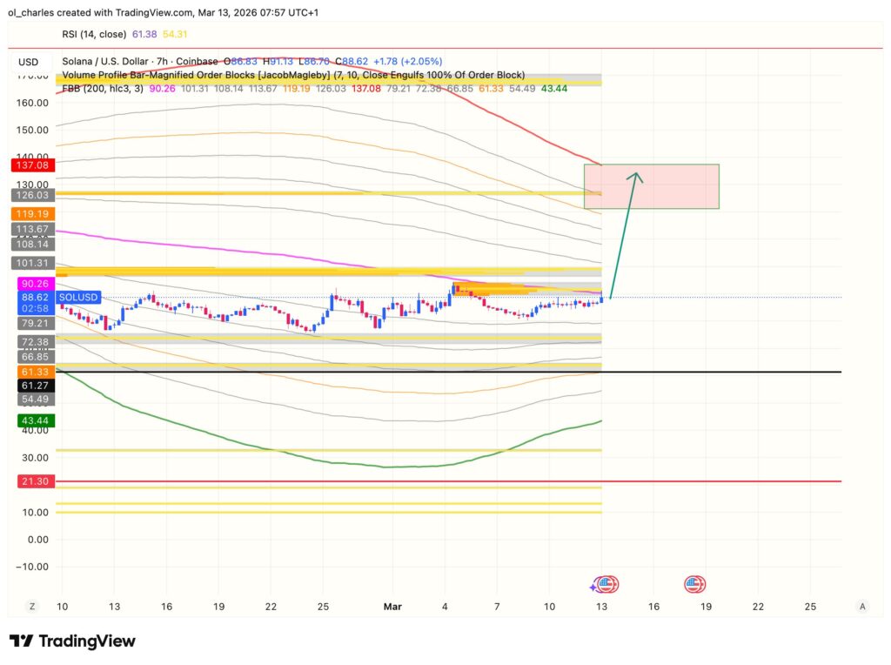Select the Mar label on the time axis

[393, 606]
